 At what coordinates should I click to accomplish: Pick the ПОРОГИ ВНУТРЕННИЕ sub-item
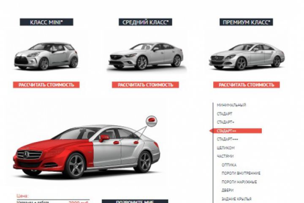pos(241,173)
